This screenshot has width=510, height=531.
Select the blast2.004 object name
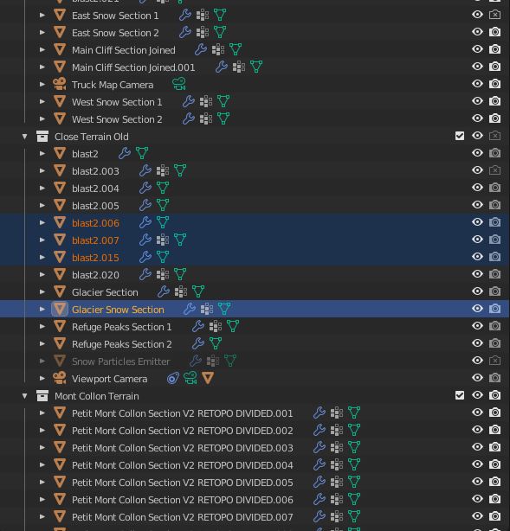[95, 189]
